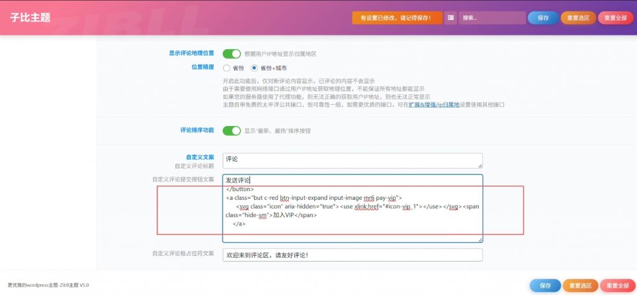Select the 省份 radio option
Image resolution: width=637 pixels, height=295 pixels.
pyautogui.click(x=227, y=68)
